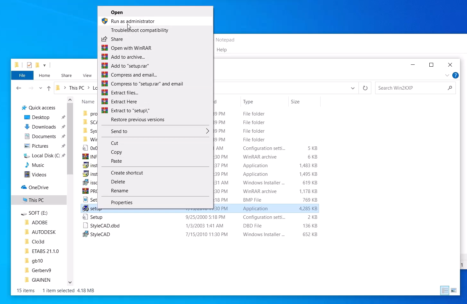Select Properties from the context menu
467x304 pixels.
[x=122, y=202]
